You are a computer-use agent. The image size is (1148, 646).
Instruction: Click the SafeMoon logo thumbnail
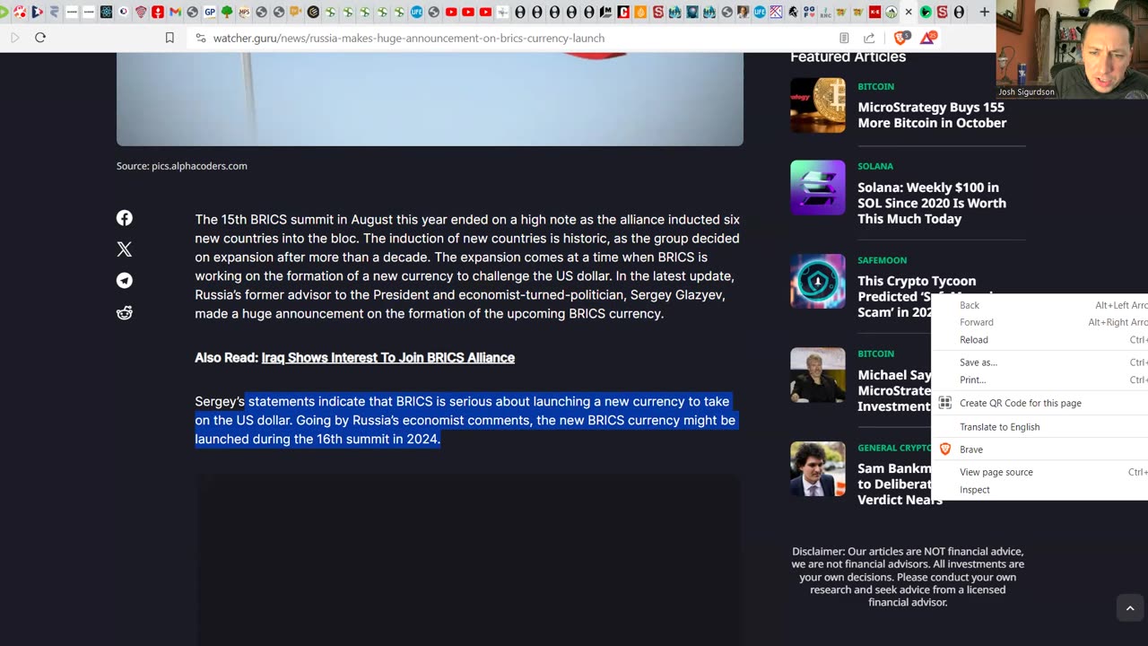pos(817,281)
